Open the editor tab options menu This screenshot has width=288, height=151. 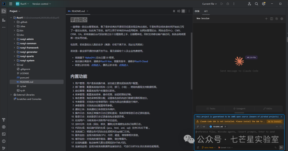189,11
